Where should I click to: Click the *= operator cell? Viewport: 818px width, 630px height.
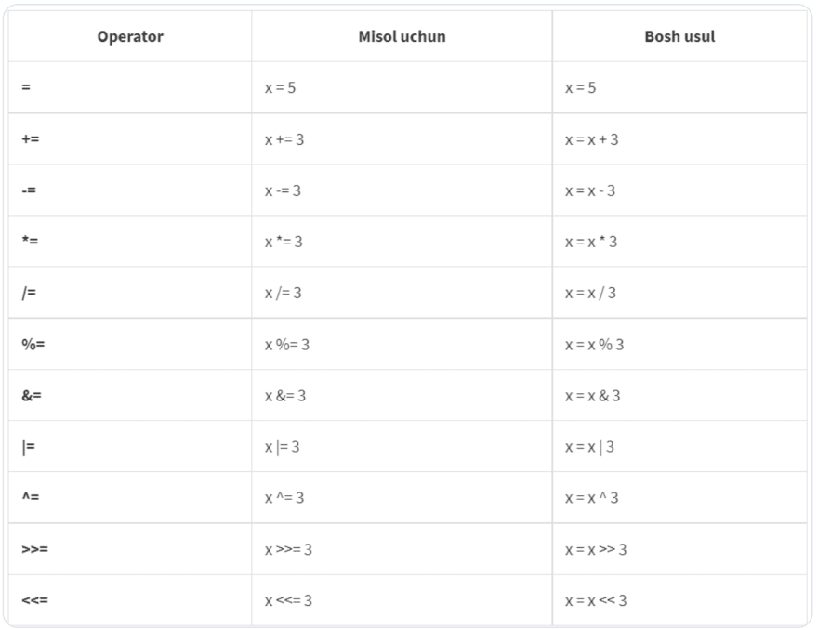tap(30, 242)
